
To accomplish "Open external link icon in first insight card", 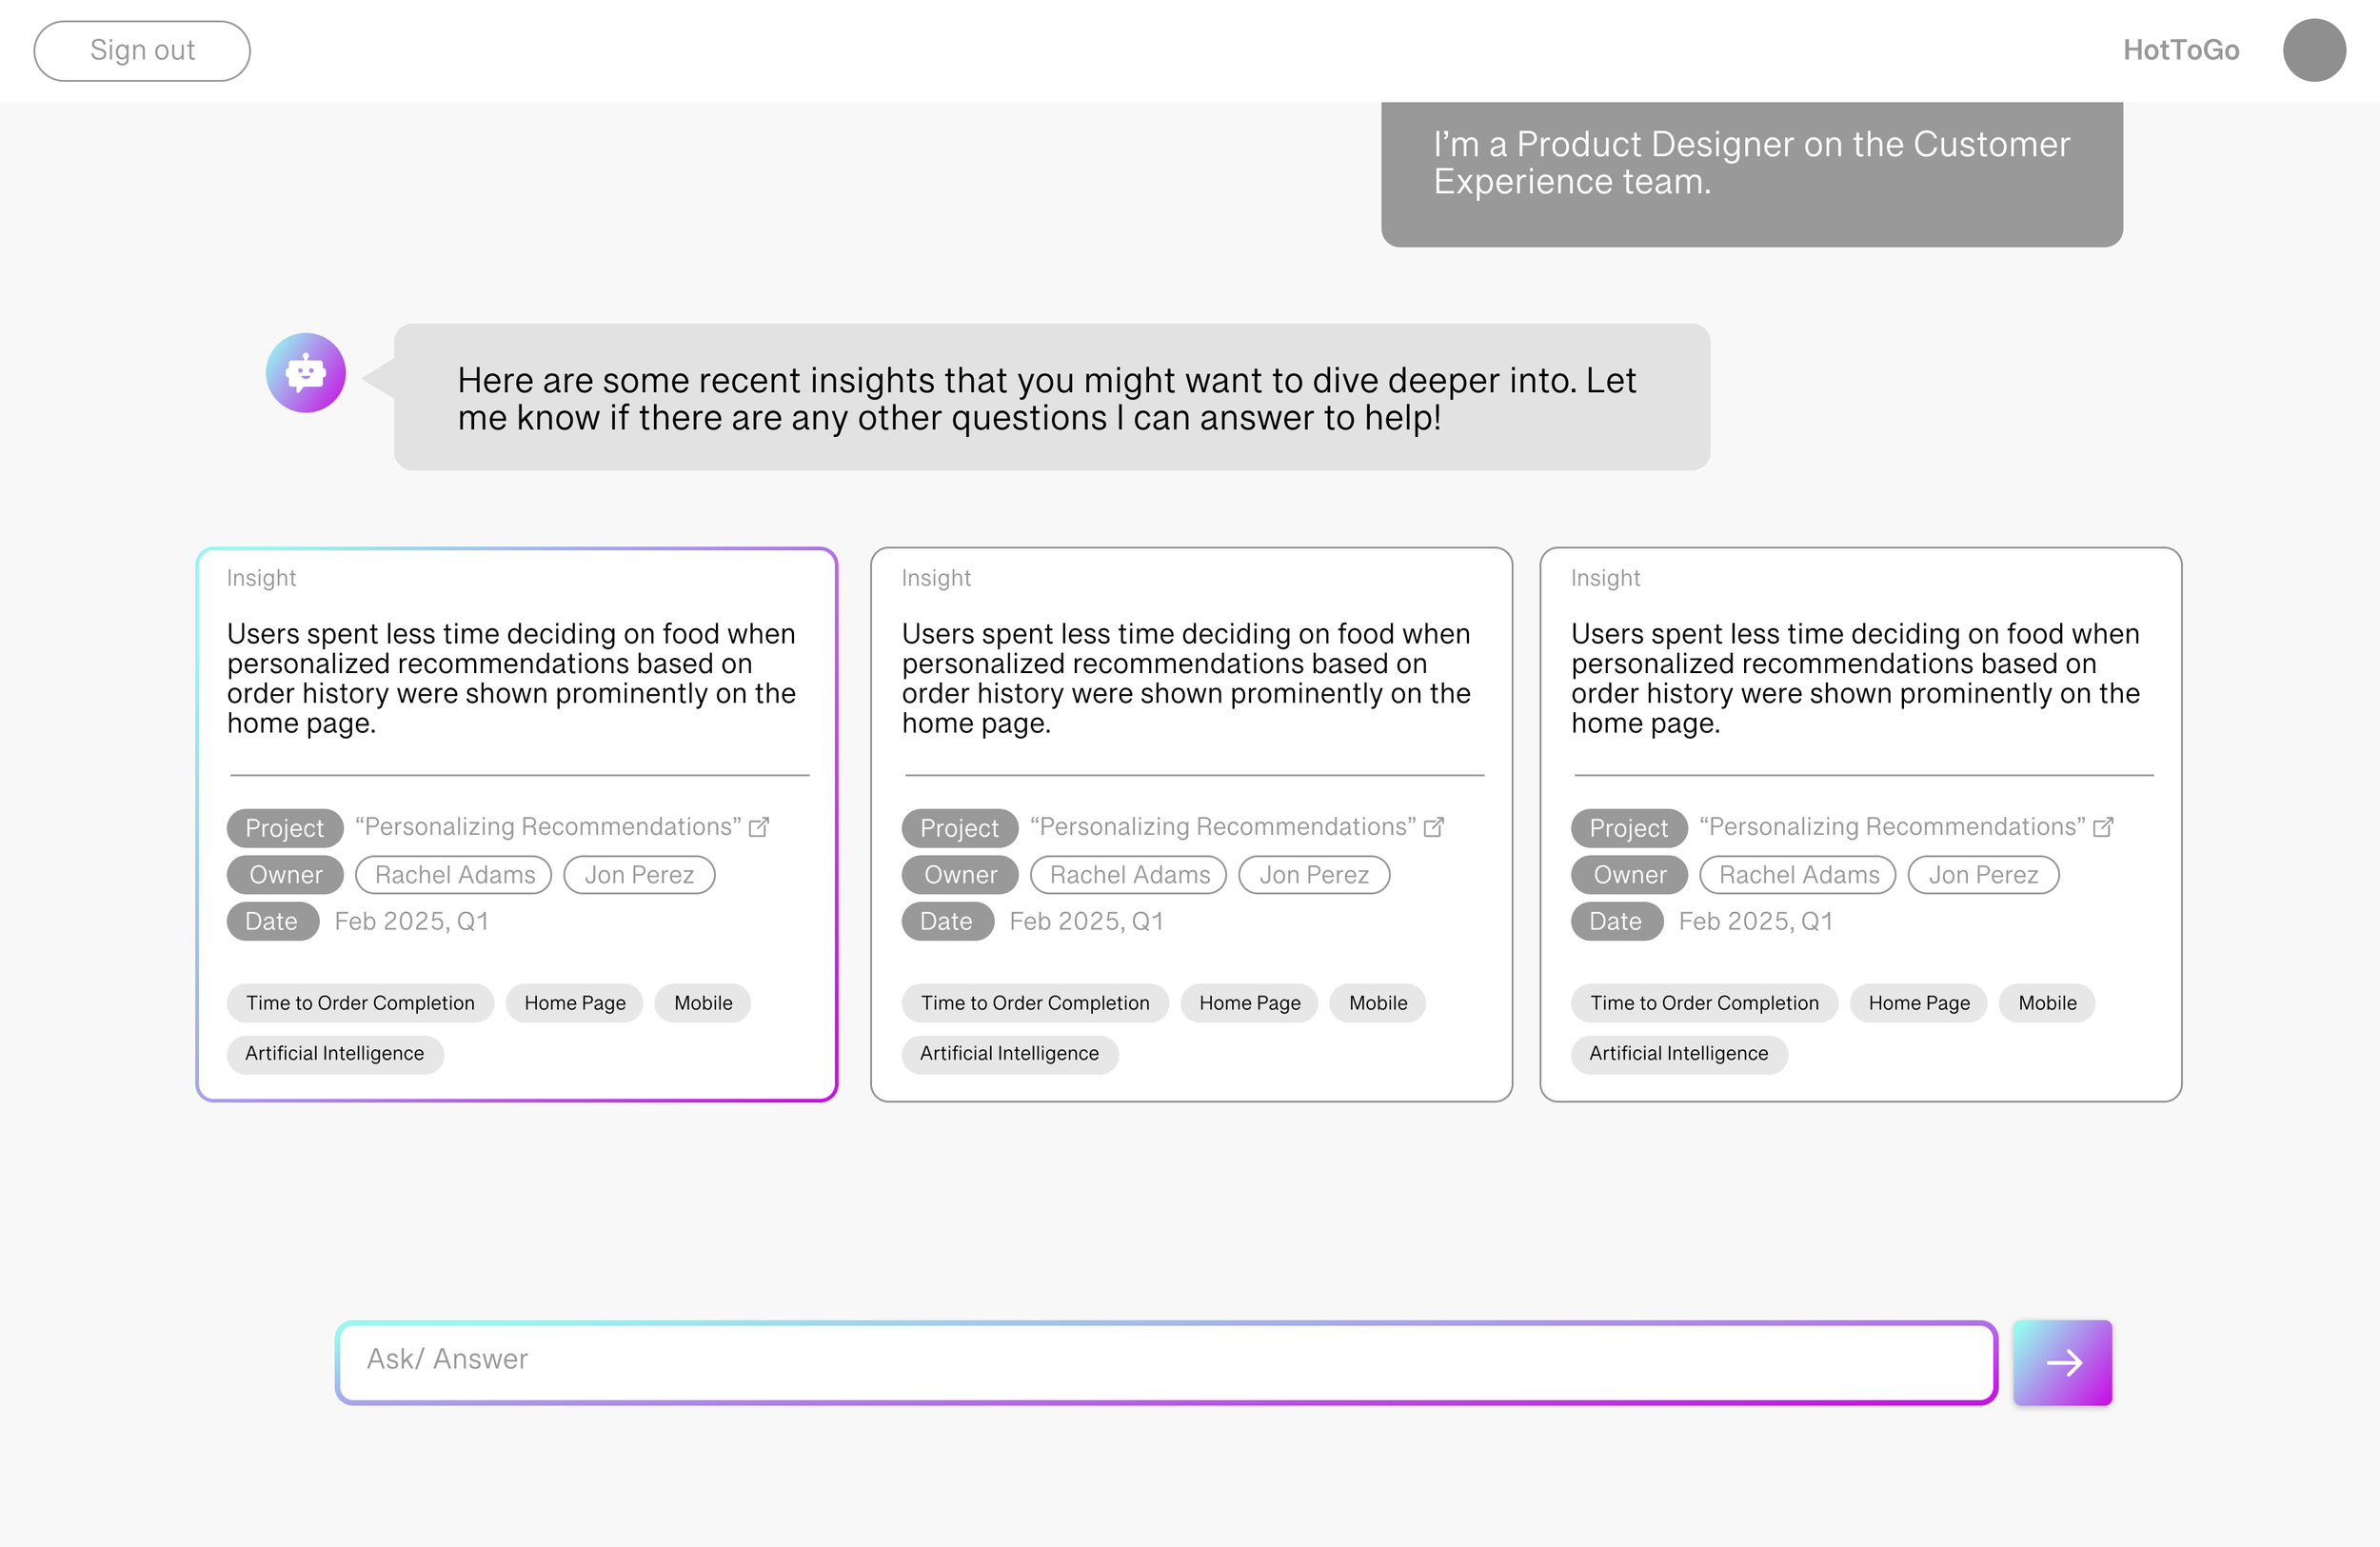I will point(759,827).
